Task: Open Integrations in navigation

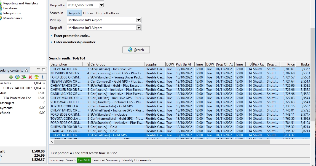Action: pyautogui.click(x=12, y=13)
